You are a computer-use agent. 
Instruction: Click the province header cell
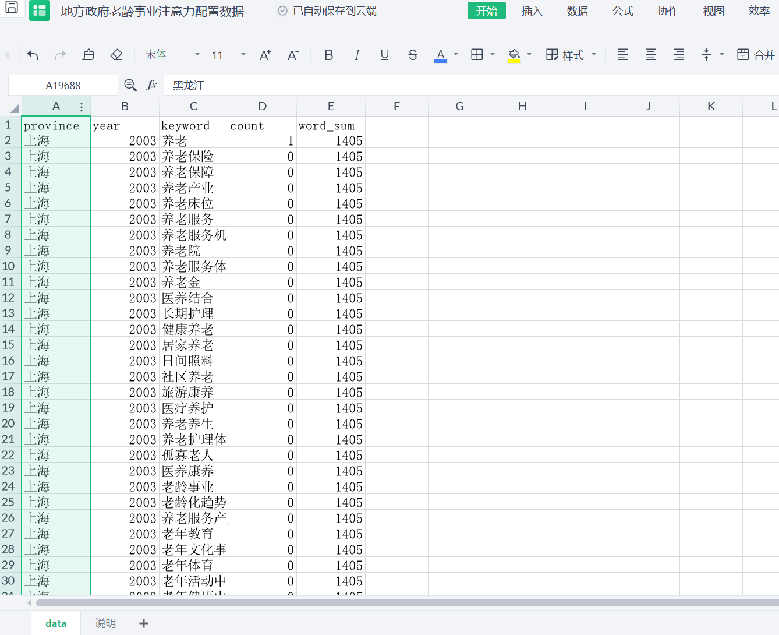(x=56, y=125)
